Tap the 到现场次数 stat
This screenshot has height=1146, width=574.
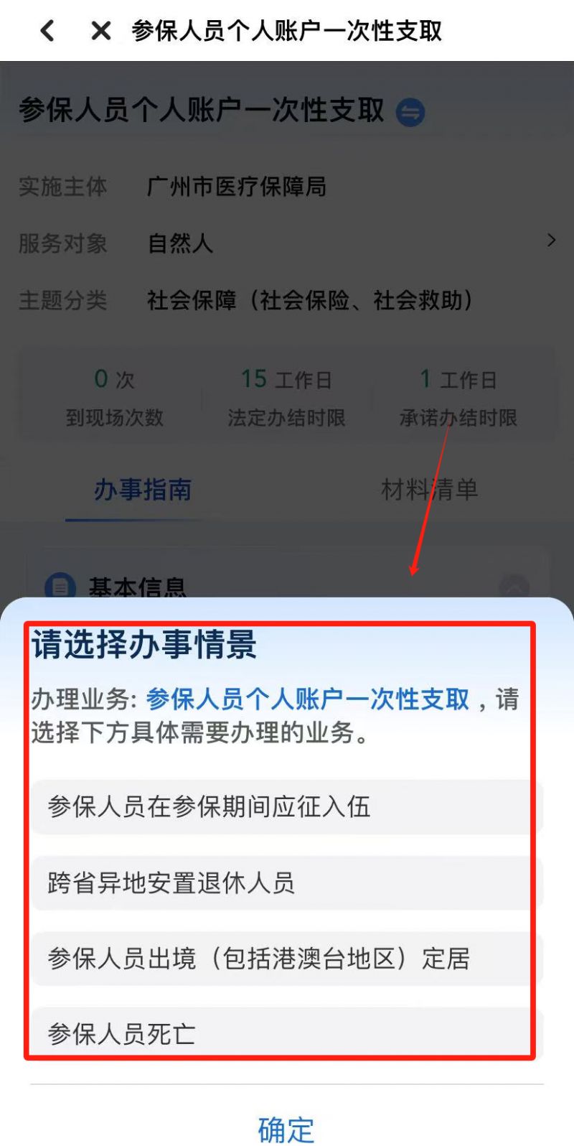pos(115,398)
